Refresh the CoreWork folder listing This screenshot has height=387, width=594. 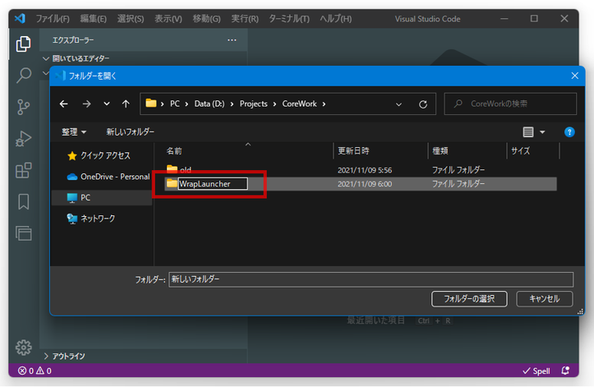point(423,104)
